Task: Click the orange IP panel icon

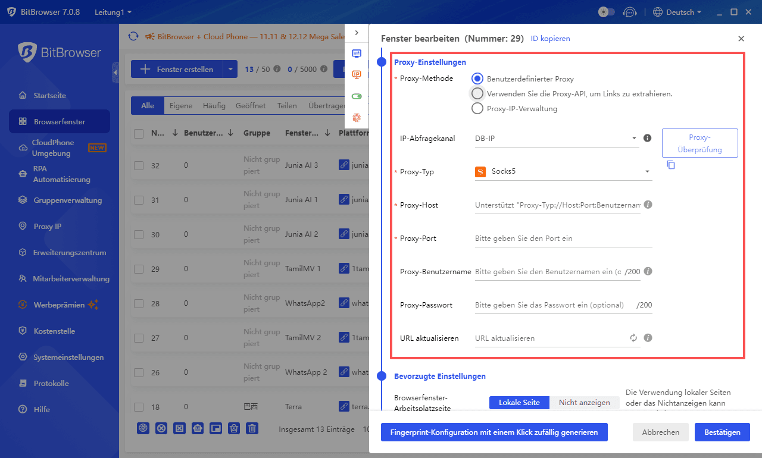Action: click(x=357, y=74)
